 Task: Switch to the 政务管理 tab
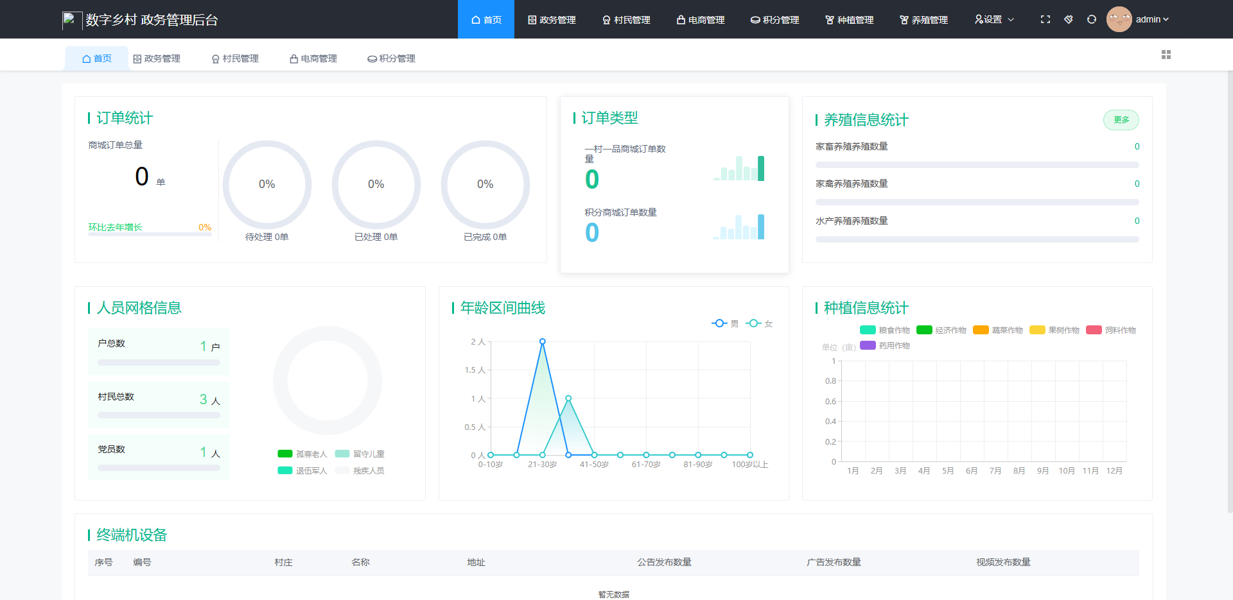click(158, 58)
